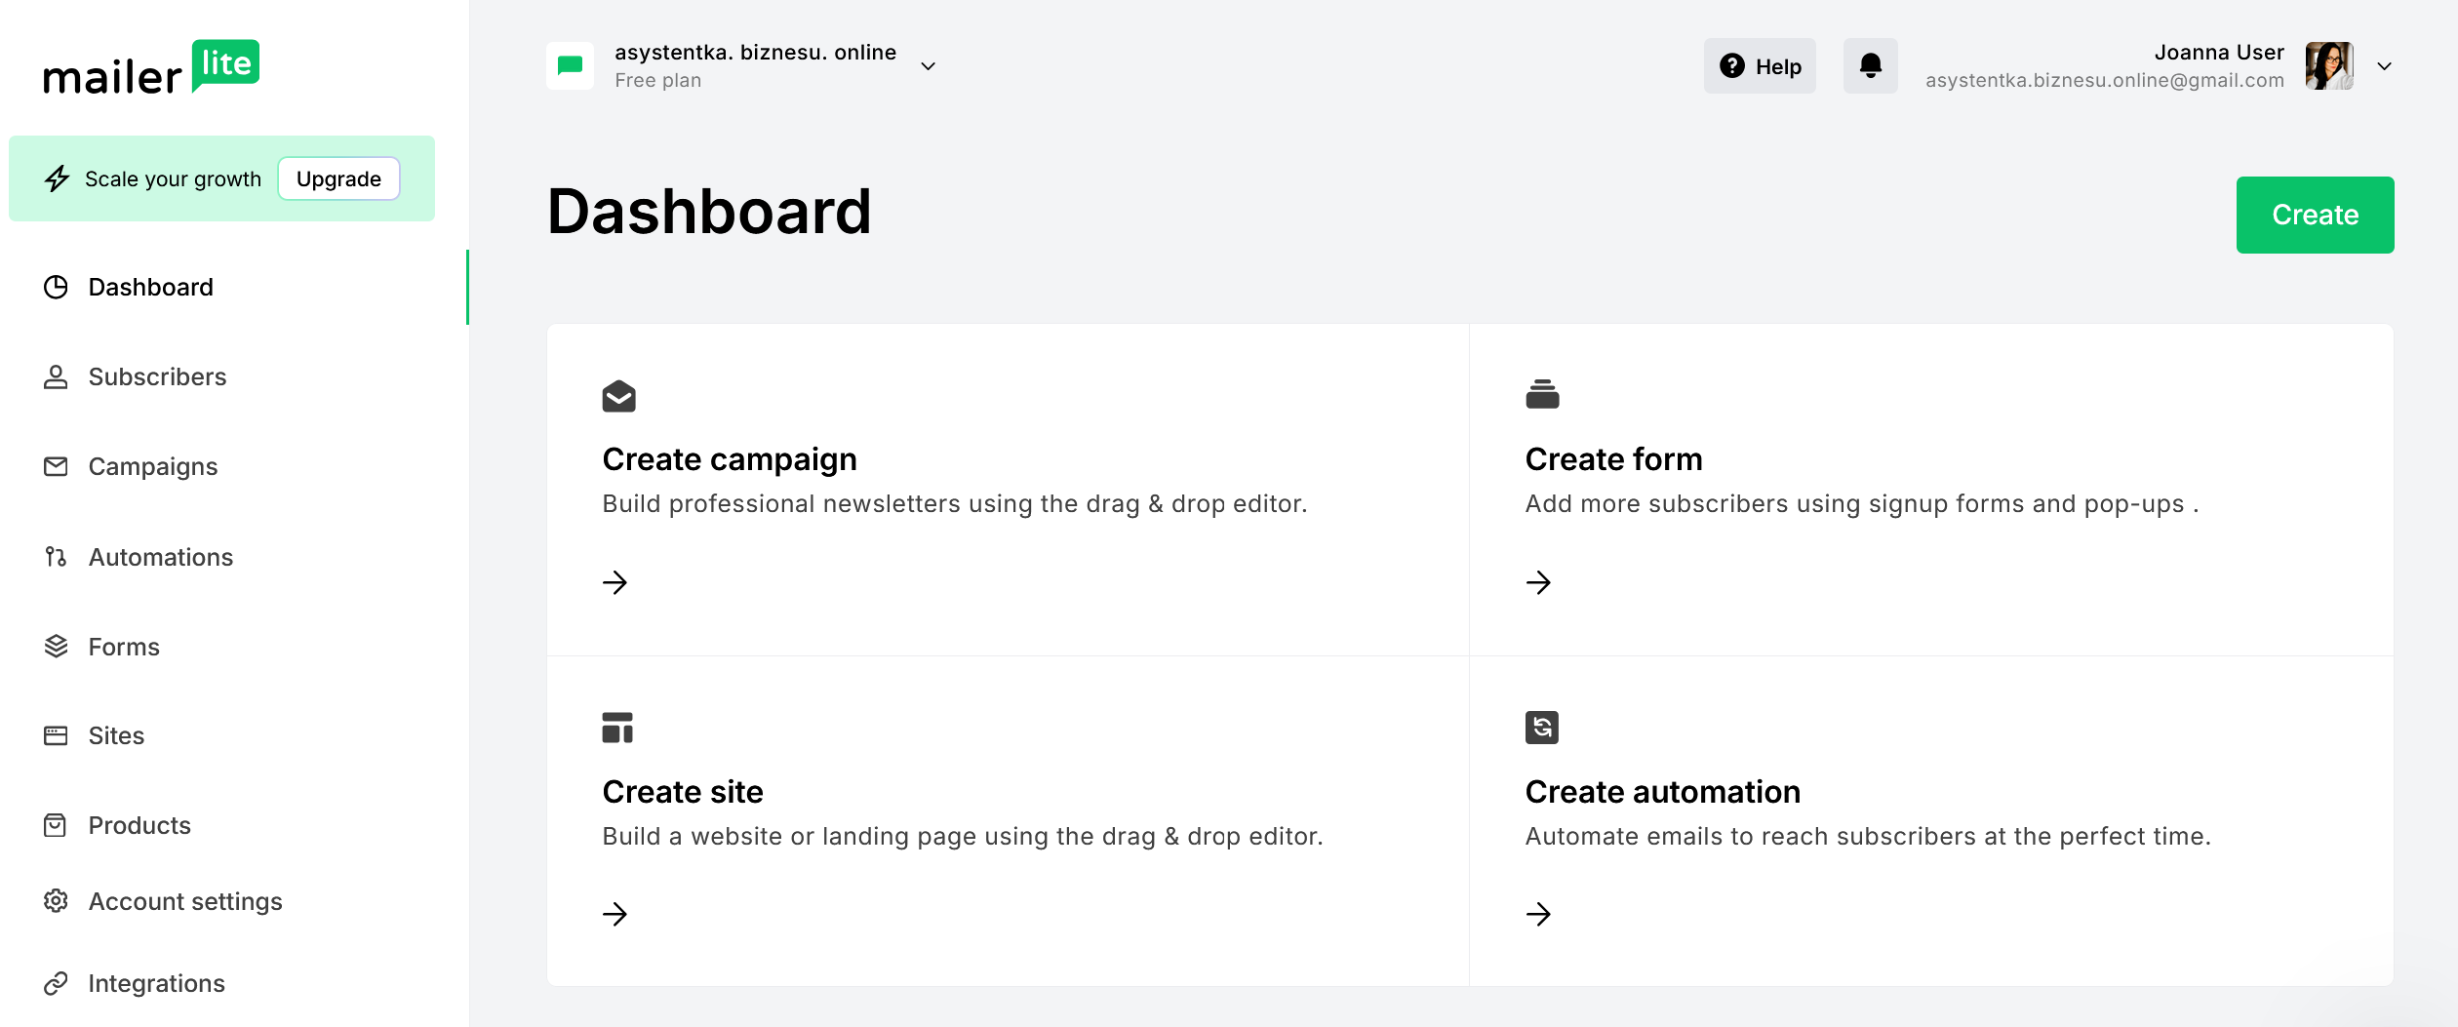
Task: Select the Forms stack icon
Action: click(x=56, y=646)
